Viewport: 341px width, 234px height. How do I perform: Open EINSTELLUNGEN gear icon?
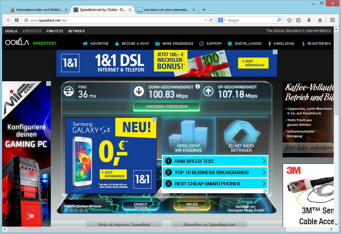230,44
